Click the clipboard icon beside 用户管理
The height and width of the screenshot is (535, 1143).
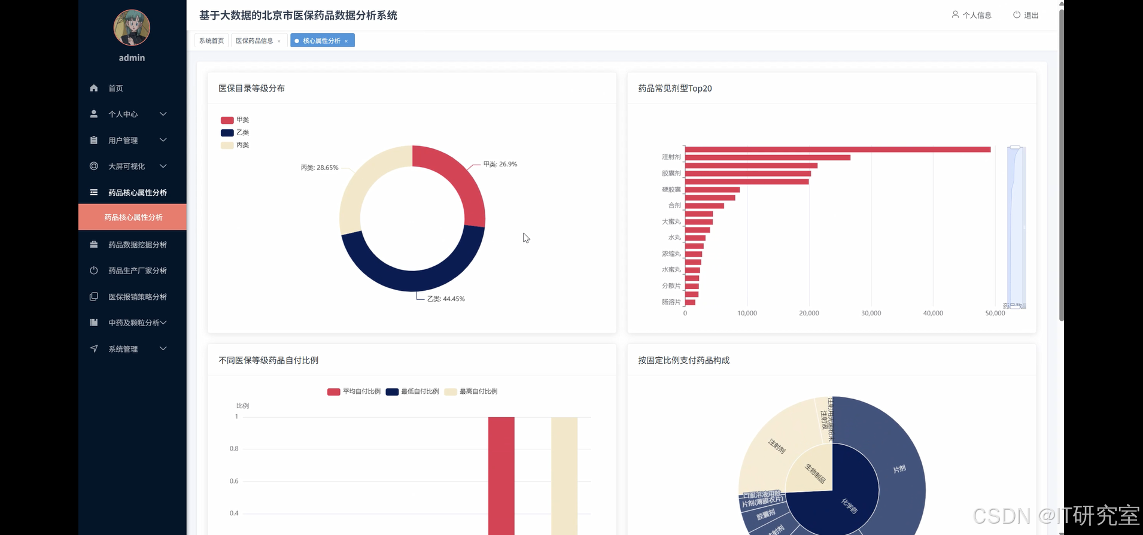[94, 140]
